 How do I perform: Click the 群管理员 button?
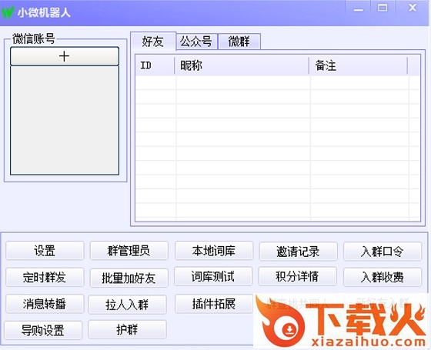click(x=129, y=251)
